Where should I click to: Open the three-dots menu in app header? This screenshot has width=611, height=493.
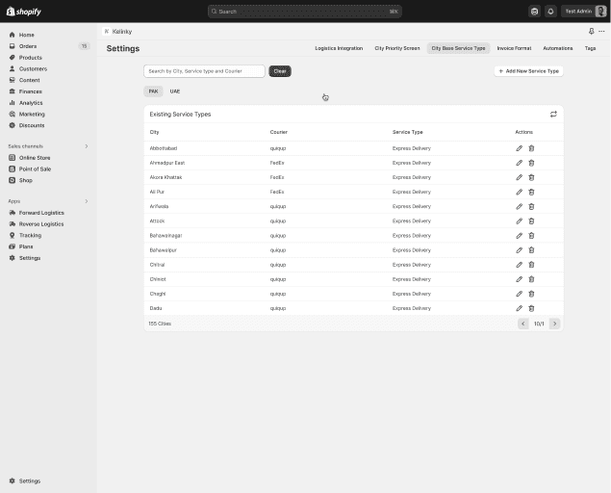pyautogui.click(x=601, y=31)
